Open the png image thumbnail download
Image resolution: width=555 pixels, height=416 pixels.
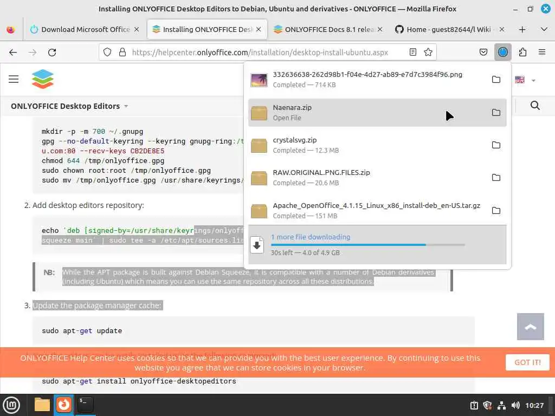(259, 80)
